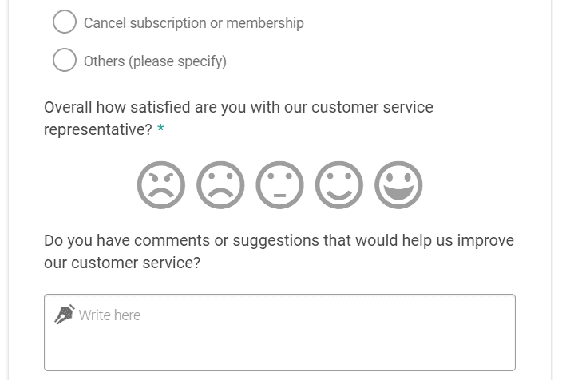Click the 'Write here' placeholder text
Screen dimensions: 562x380
click(109, 315)
